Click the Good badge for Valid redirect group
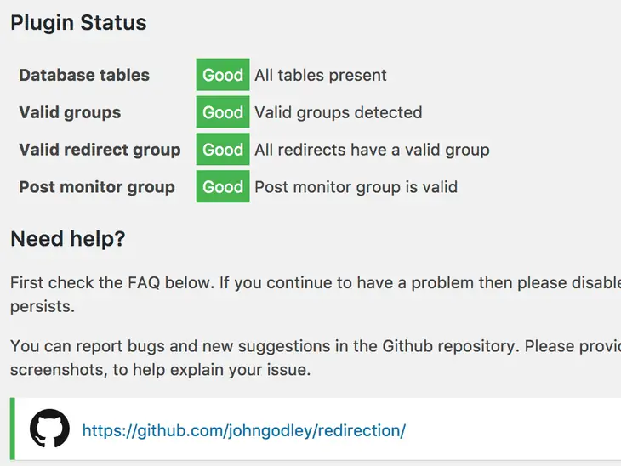621x466 pixels. pos(223,150)
